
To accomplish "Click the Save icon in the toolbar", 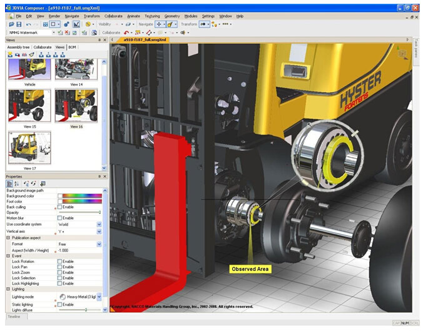I will coord(19,24).
